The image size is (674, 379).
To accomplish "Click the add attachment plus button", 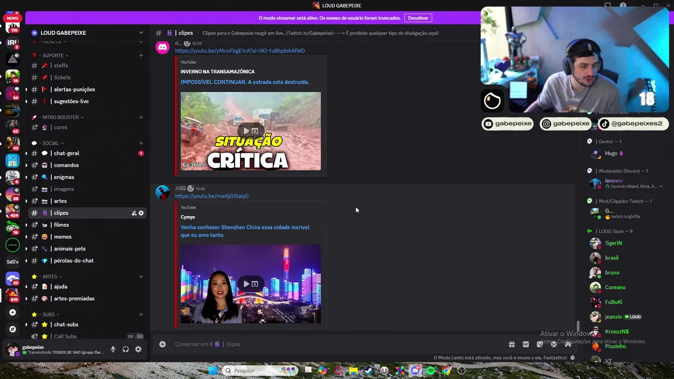I will tap(163, 344).
